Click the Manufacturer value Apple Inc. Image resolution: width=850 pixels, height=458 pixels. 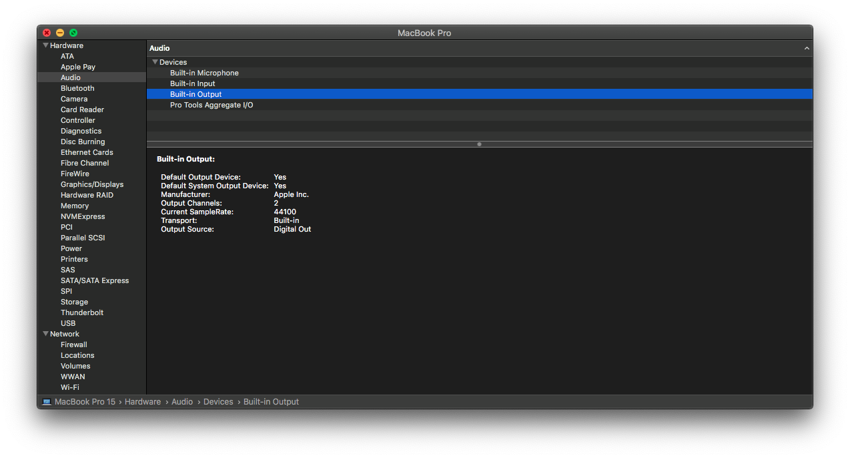292,194
